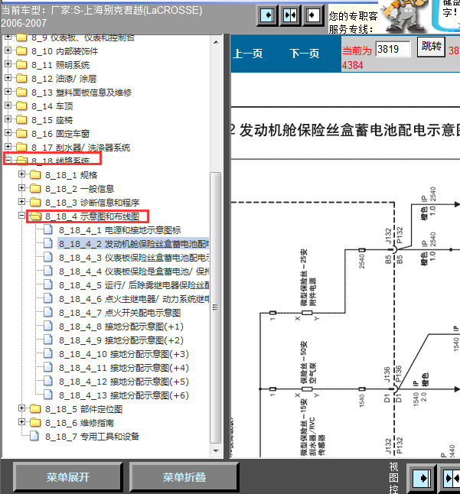460x494 pixels.
Task: Click page icon of 8_18_7 专用工具和设备
Action: click(x=34, y=436)
